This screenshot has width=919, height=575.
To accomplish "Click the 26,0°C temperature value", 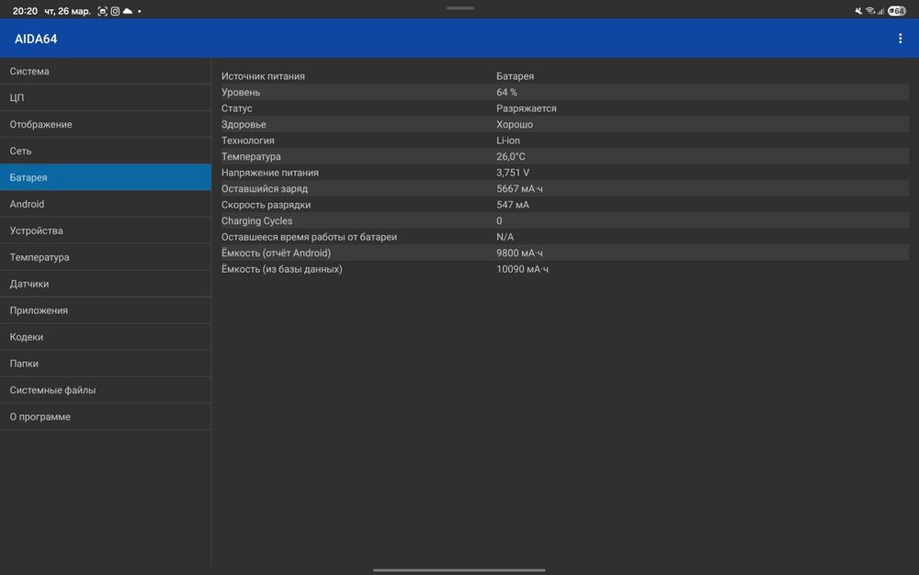I will point(510,156).
